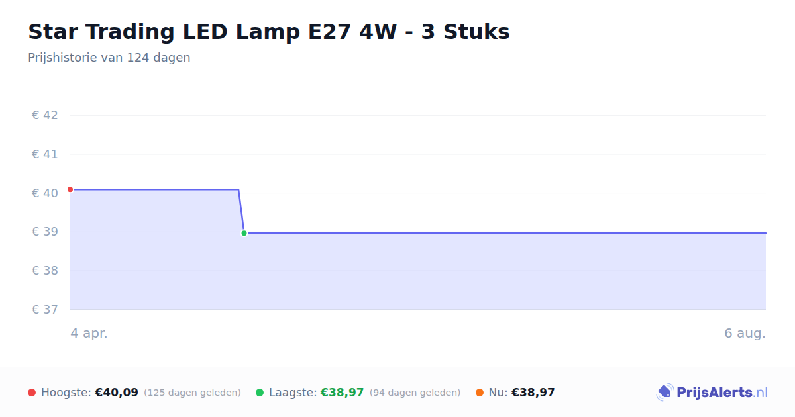
Task: Click the green lowest price dot on chart
Action: pyautogui.click(x=244, y=233)
